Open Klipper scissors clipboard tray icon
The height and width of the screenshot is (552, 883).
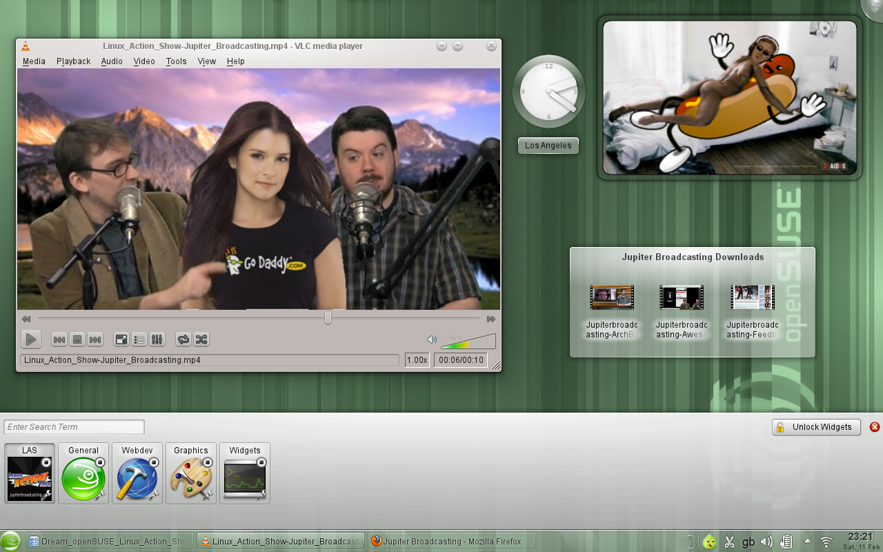(x=729, y=542)
